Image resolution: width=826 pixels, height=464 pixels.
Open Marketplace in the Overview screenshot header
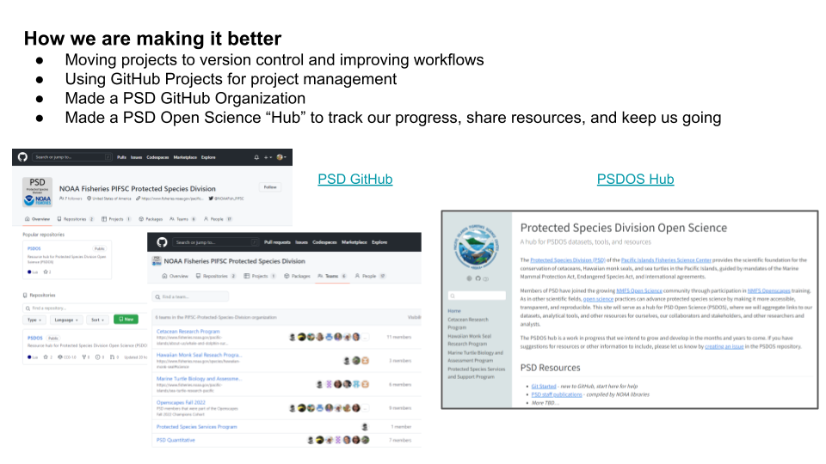[185, 157]
